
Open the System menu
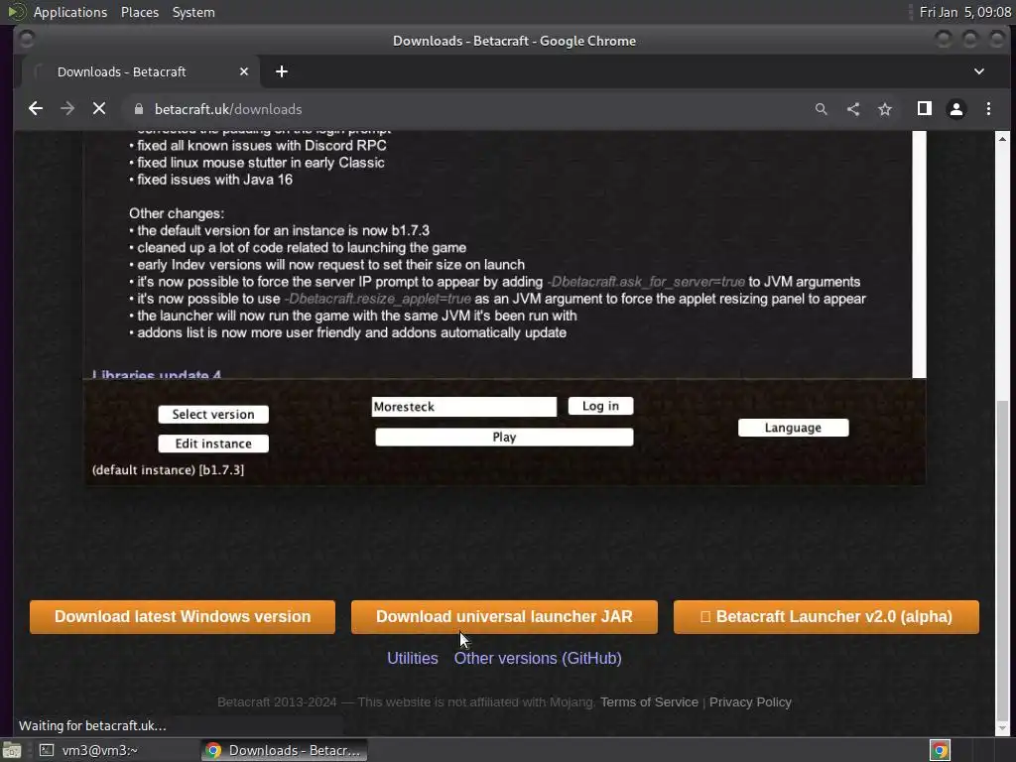point(193,12)
